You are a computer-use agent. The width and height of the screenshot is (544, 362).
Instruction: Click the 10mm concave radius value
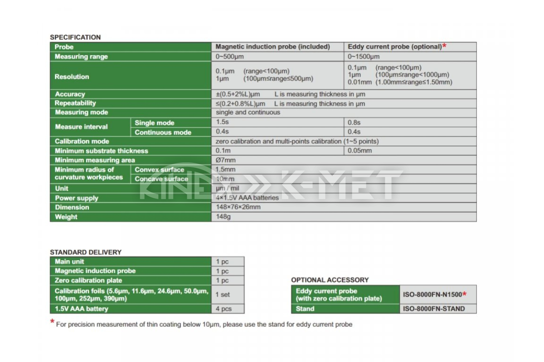(225, 179)
